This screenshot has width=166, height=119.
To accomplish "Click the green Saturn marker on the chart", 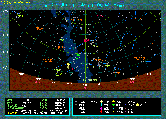I will [x=78, y=55].
